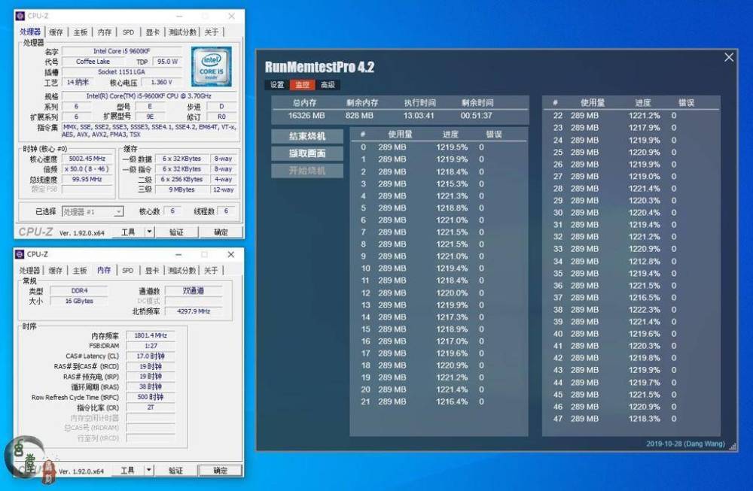This screenshot has width=753, height=491.
Task: Close the RunMemtestPro window with X
Action: click(x=728, y=58)
